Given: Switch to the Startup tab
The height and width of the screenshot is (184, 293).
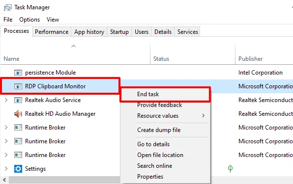Looking at the screenshot, I should 119,32.
